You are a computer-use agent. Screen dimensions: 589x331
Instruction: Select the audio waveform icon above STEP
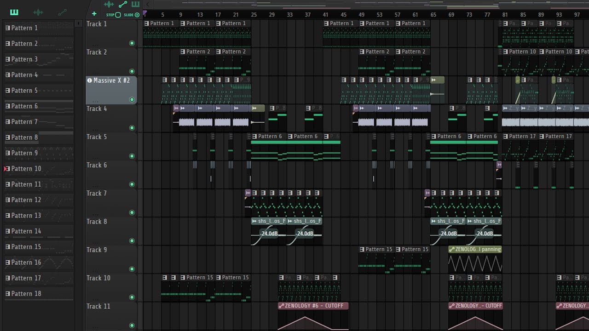tap(109, 5)
